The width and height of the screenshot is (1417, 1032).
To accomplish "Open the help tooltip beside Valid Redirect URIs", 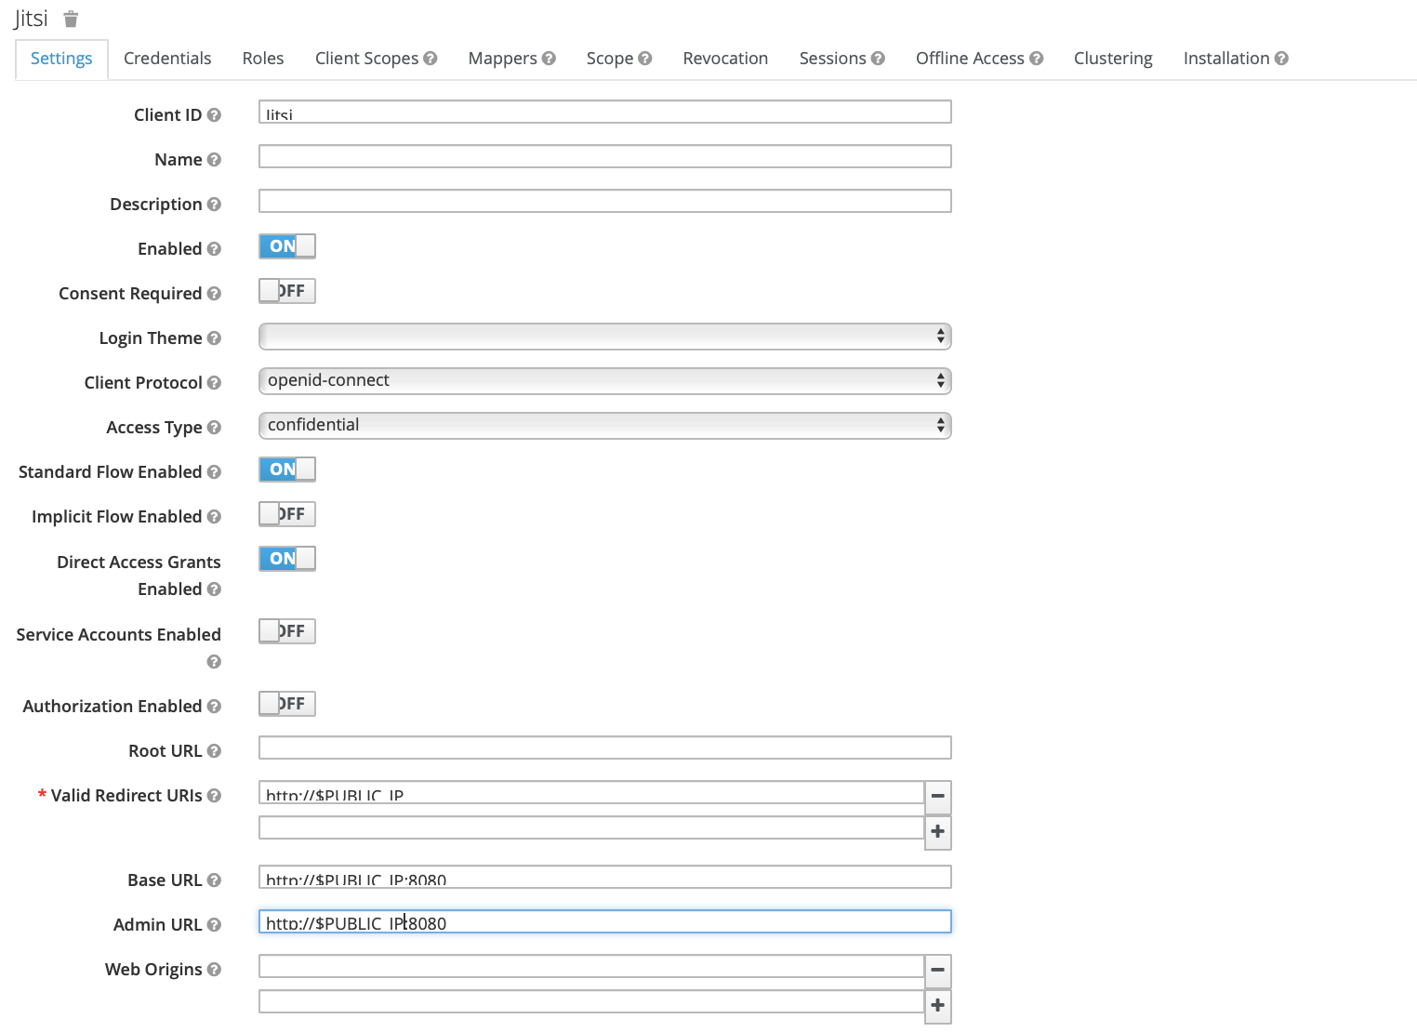I will coord(215,796).
